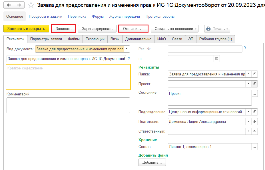The image size is (265, 170).
Task: Select the Дополнительно tab
Action: coord(138,39)
